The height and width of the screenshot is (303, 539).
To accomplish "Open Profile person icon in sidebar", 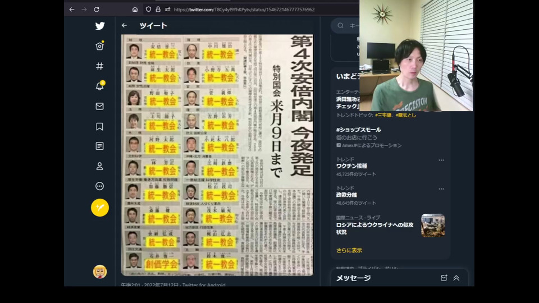I will pyautogui.click(x=100, y=166).
